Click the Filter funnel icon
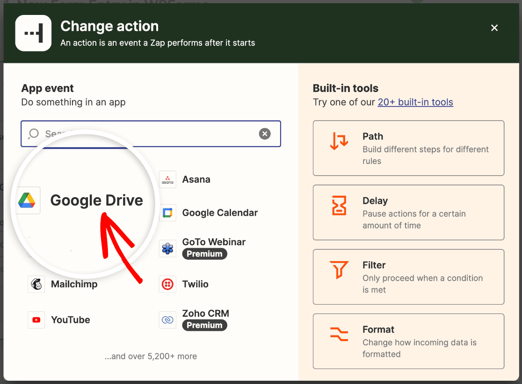The height and width of the screenshot is (384, 522). pyautogui.click(x=339, y=270)
